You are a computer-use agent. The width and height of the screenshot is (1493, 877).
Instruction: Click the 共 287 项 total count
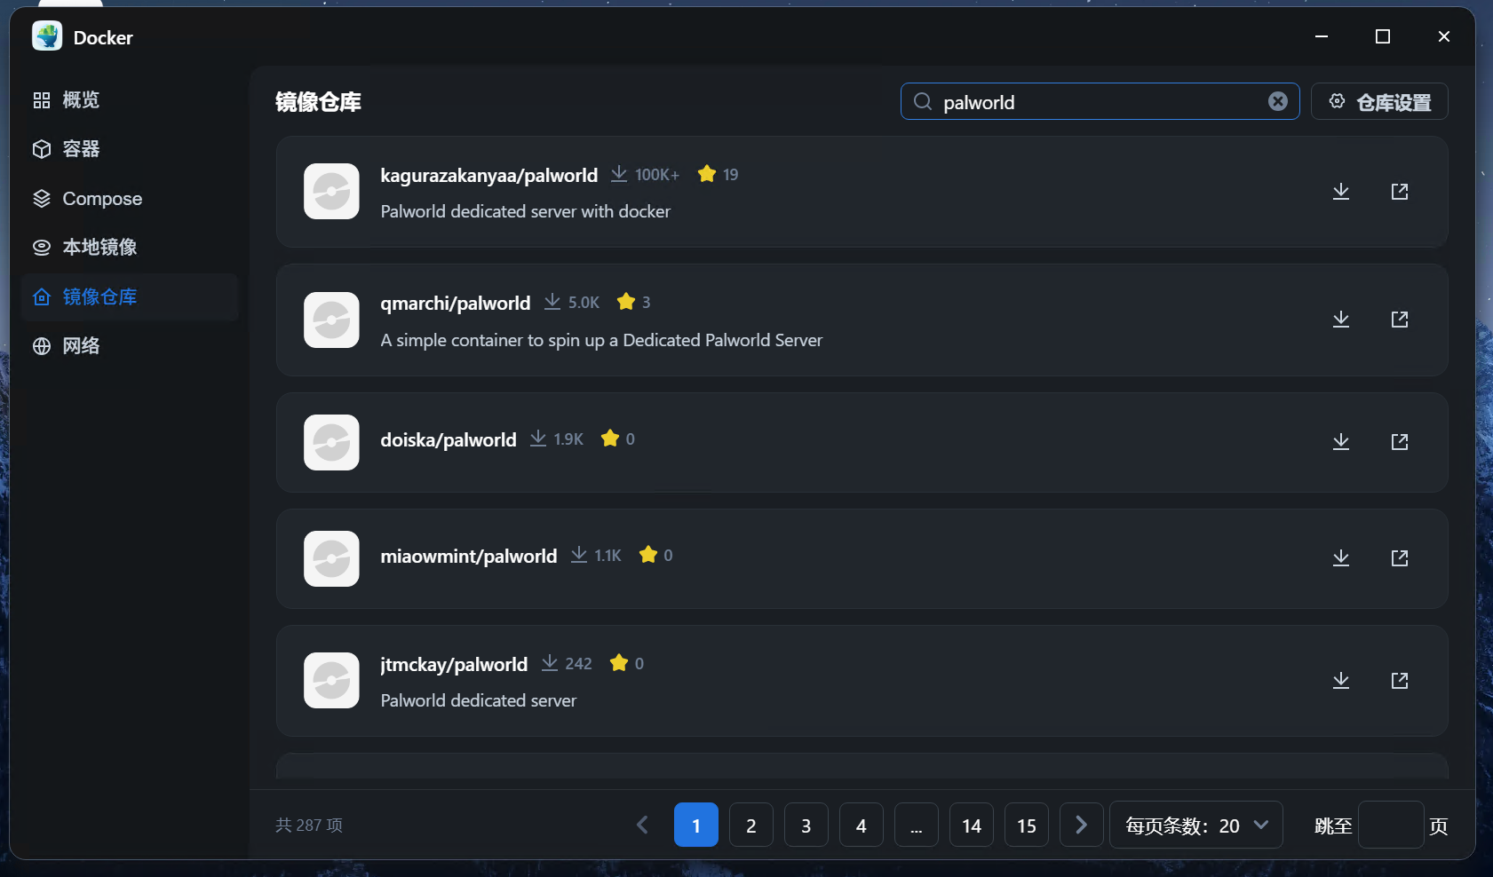(x=309, y=826)
